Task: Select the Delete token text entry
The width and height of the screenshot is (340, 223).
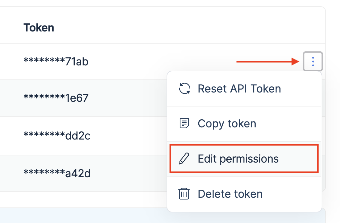Action: point(230,194)
